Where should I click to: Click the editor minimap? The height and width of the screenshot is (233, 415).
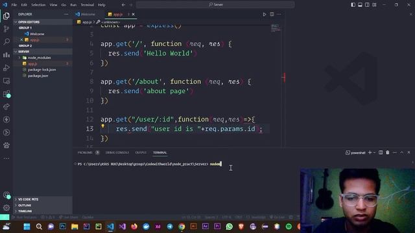pyautogui.click(x=275, y=28)
